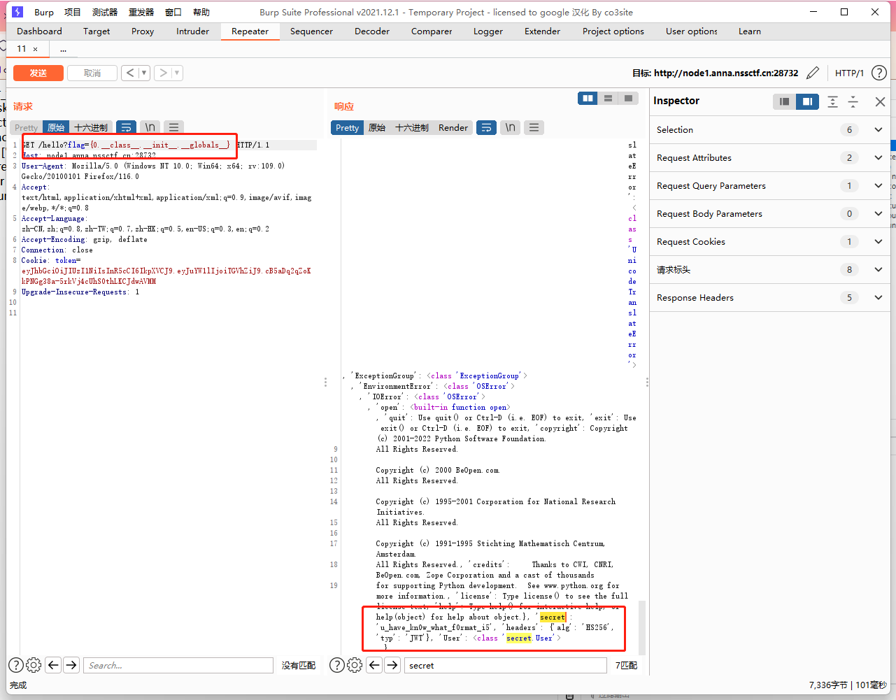The image size is (896, 700).
Task: Go to next request in history
Action: pyautogui.click(x=162, y=73)
